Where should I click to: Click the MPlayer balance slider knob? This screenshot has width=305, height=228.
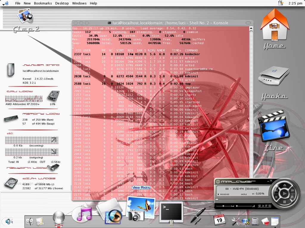[223, 206]
